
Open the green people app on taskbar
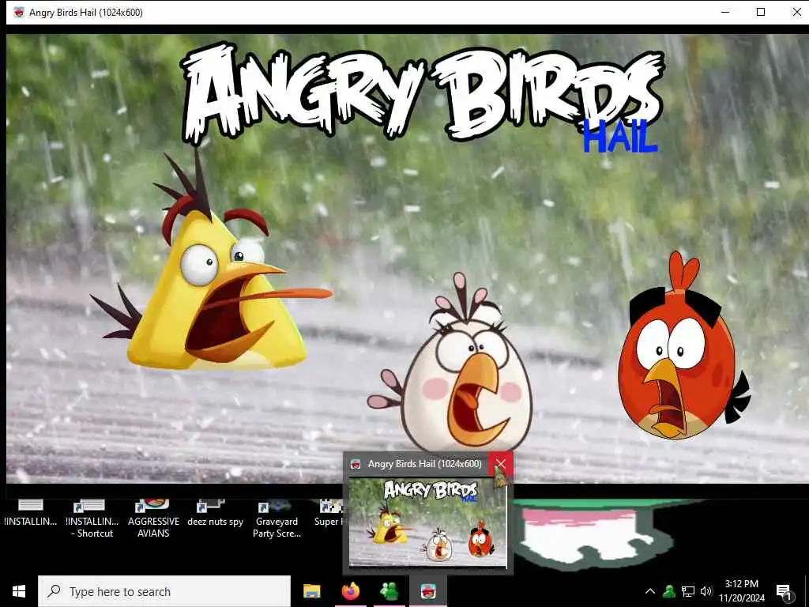tap(389, 591)
